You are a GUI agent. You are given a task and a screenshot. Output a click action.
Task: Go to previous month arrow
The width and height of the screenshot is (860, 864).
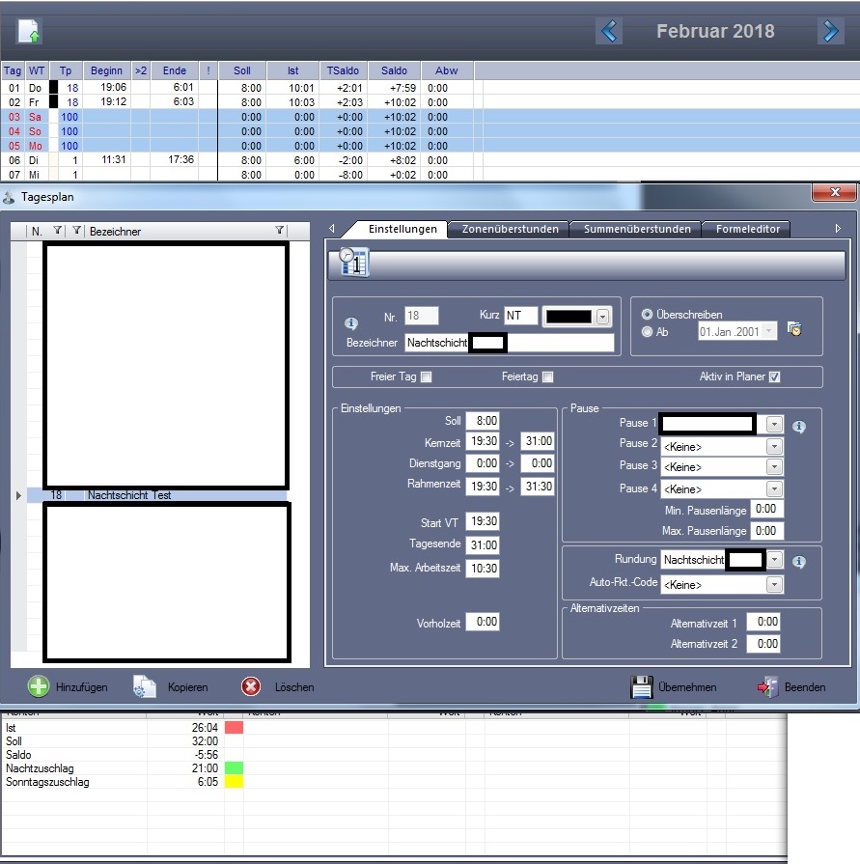coord(609,31)
